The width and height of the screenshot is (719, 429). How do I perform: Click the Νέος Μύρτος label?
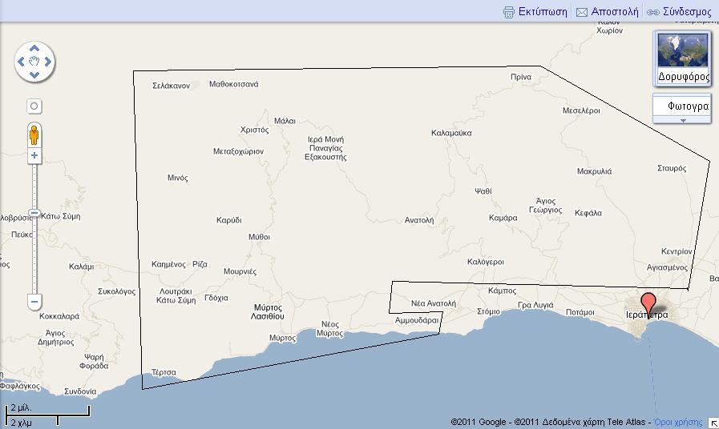pos(329,329)
